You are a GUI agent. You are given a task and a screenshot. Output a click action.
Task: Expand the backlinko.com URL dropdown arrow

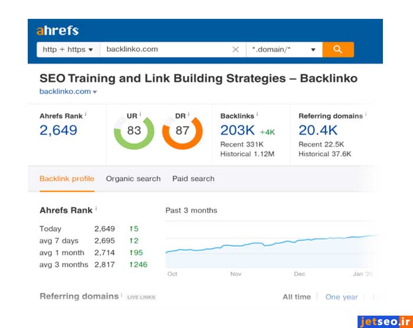click(95, 92)
